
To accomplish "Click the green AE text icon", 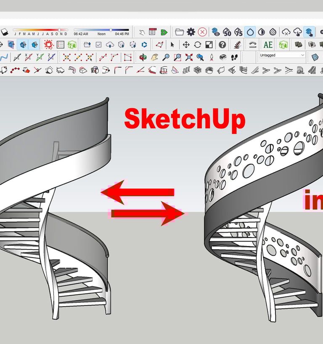I will coord(268,45).
